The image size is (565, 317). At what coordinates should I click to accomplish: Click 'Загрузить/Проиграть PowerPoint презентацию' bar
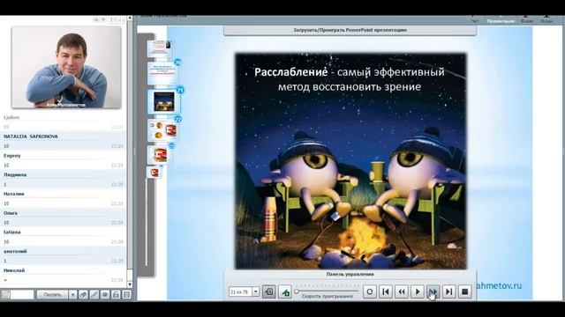click(350, 30)
